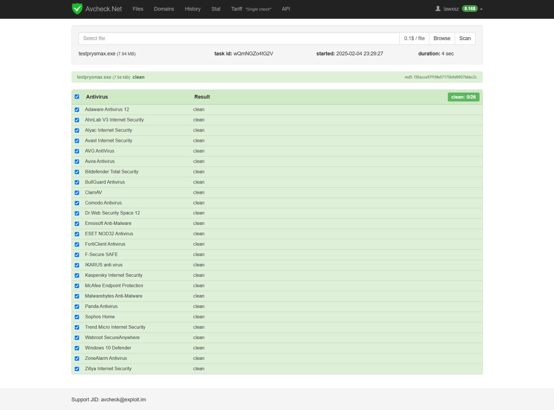Uncheck the McAfee Endpoint Protection checkbox
This screenshot has height=410, width=554.
[x=77, y=286]
